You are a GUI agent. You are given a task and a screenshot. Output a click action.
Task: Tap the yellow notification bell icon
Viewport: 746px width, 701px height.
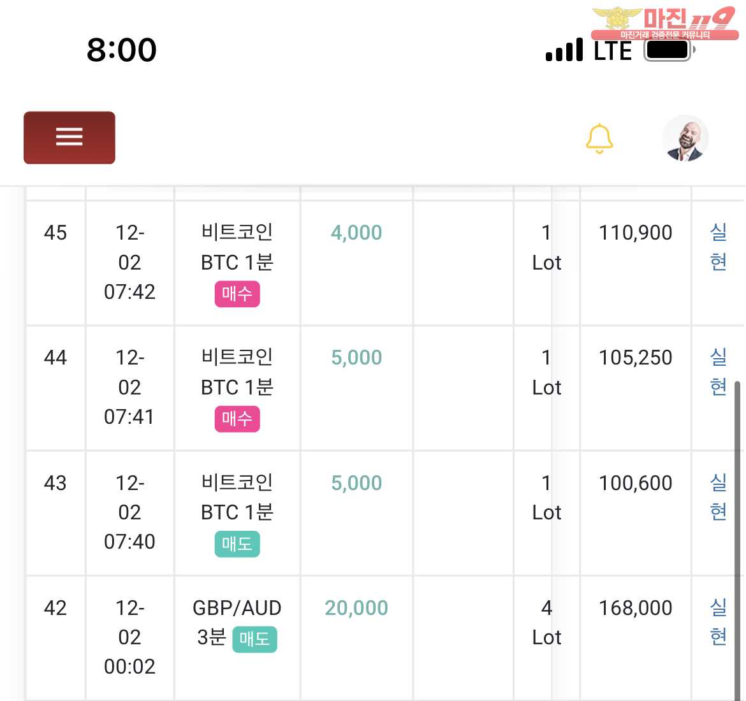pos(599,138)
